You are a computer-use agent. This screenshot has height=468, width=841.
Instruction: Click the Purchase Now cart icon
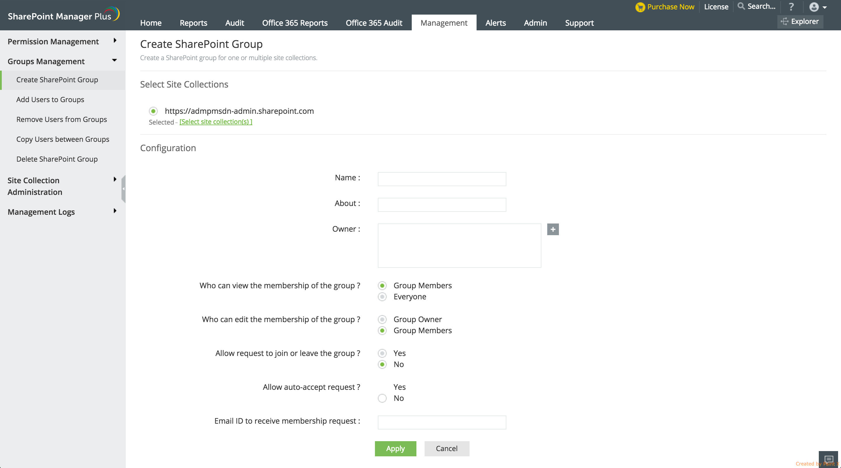tap(640, 7)
